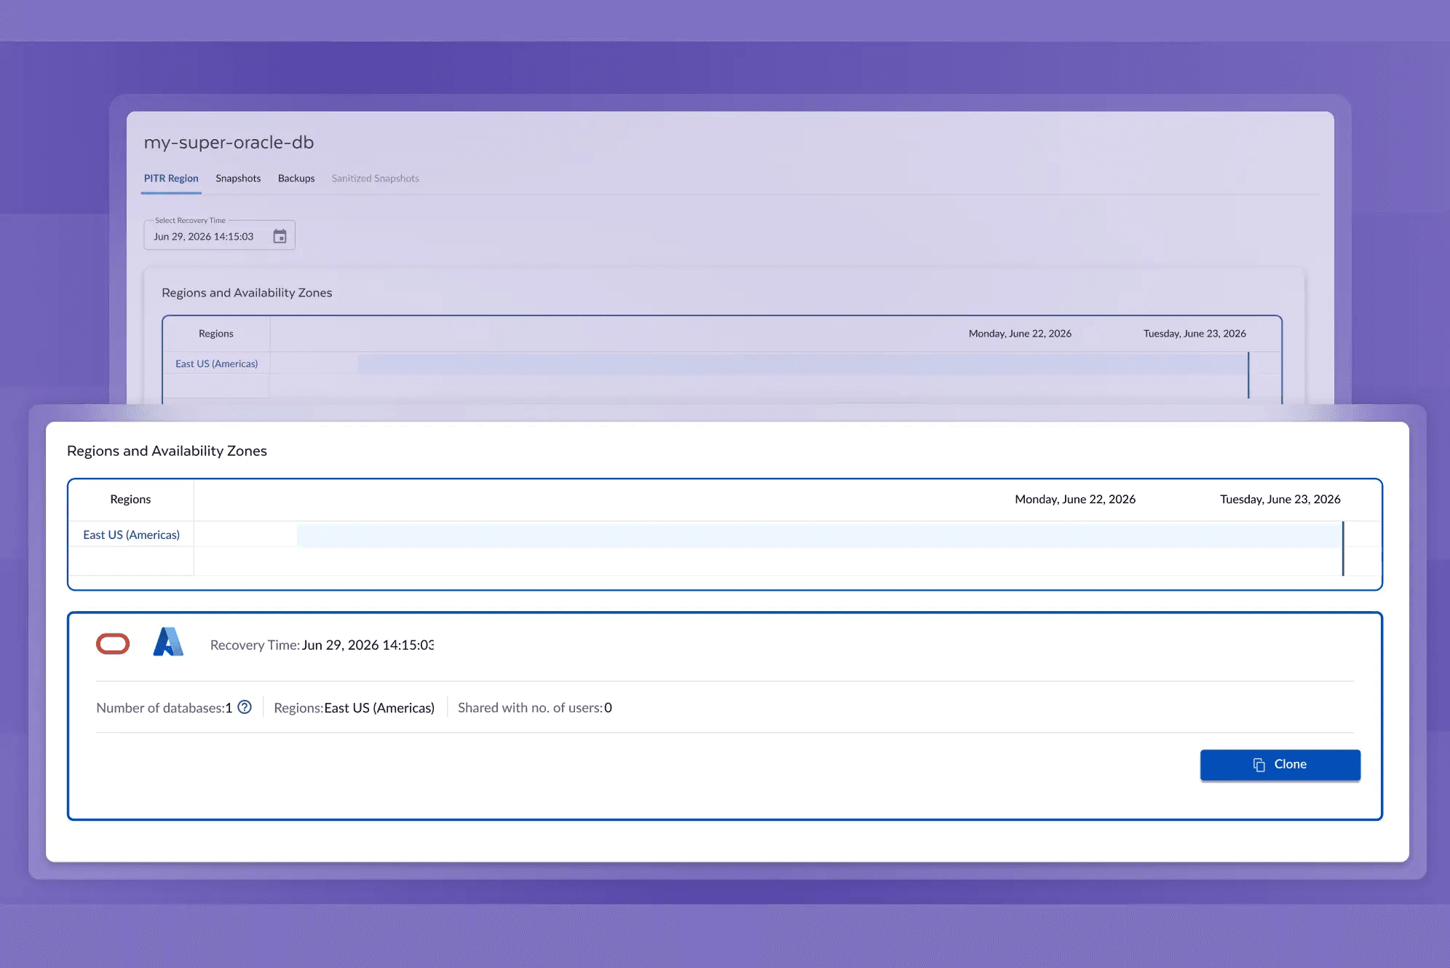Screen dimensions: 1450x968
Task: Click East US (Americas) in background panel
Action: (216, 363)
